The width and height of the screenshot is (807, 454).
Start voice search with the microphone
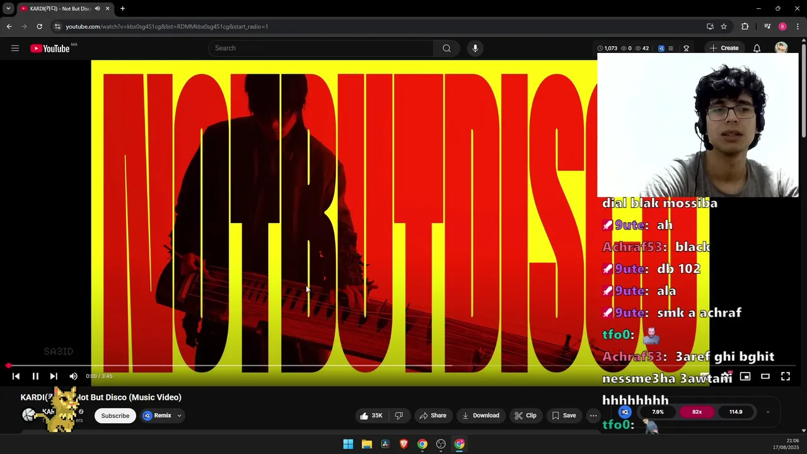475,49
